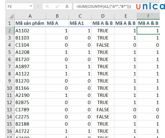Screen dimensions: 165x138
Task: Click the Cancel (X) formula bar icon
Action: 47,6
